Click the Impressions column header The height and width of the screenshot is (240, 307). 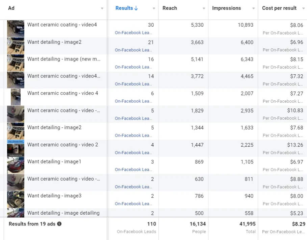[x=226, y=8]
